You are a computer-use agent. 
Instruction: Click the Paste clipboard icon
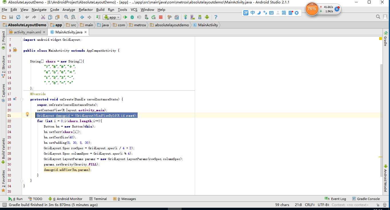pyautogui.click(x=57, y=17)
